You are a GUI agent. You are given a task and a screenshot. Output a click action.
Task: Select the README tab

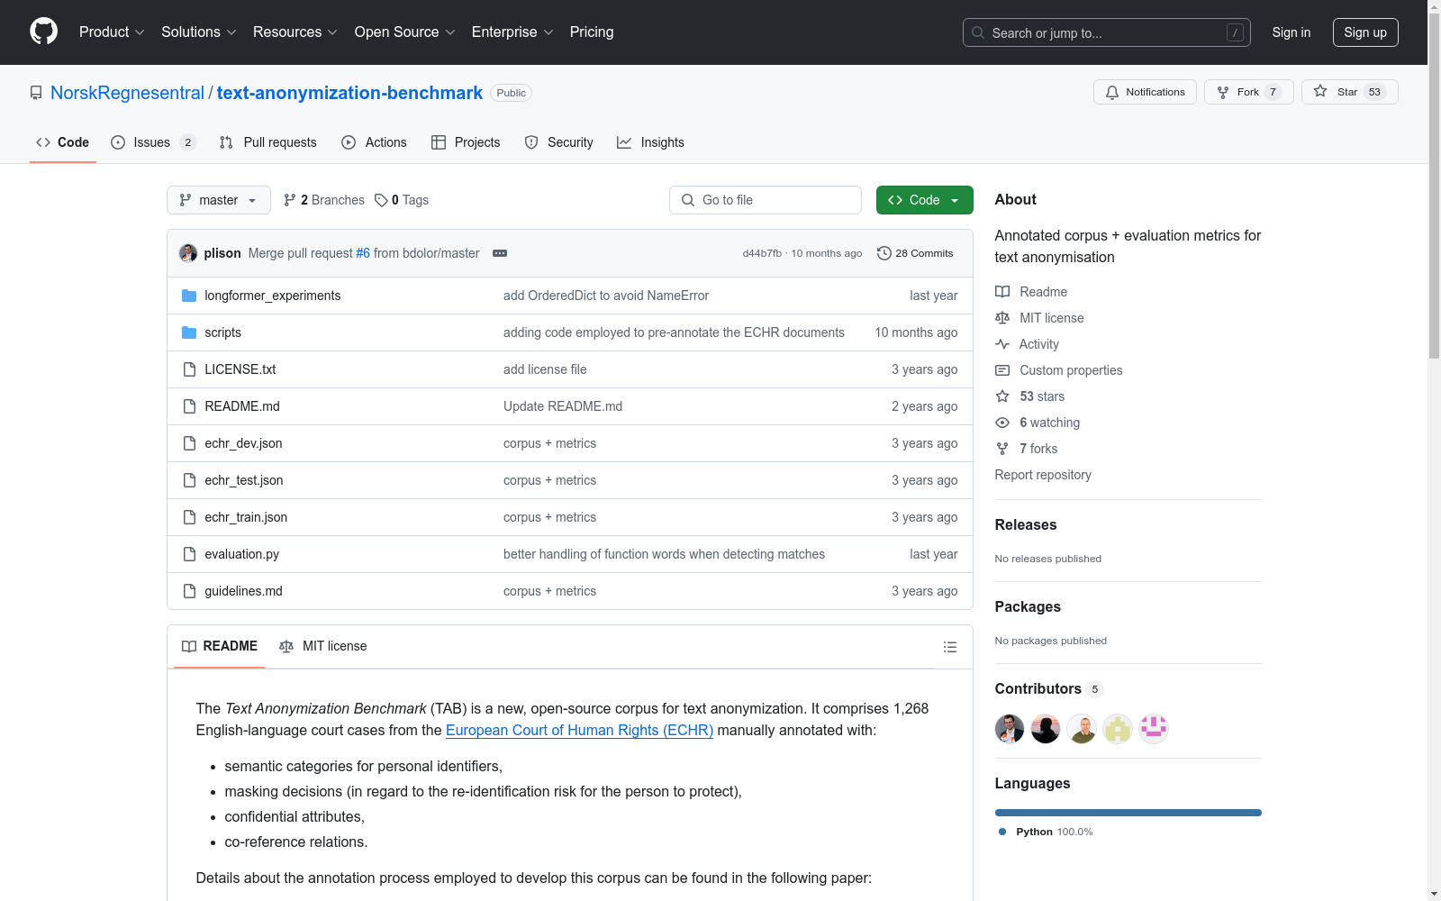[x=220, y=646]
